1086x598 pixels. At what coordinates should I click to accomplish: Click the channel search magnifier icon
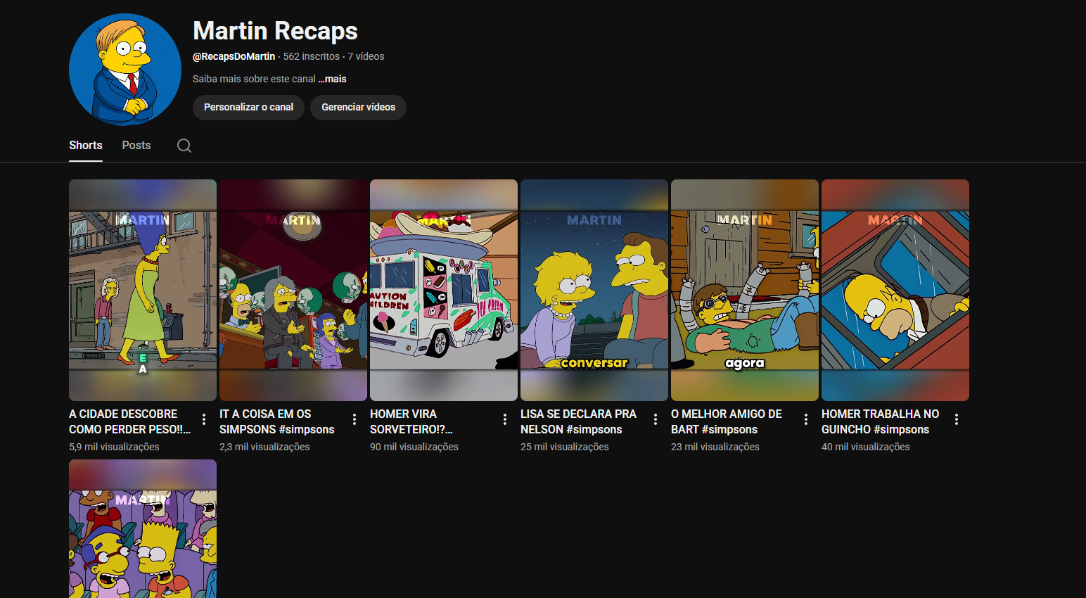pos(184,146)
